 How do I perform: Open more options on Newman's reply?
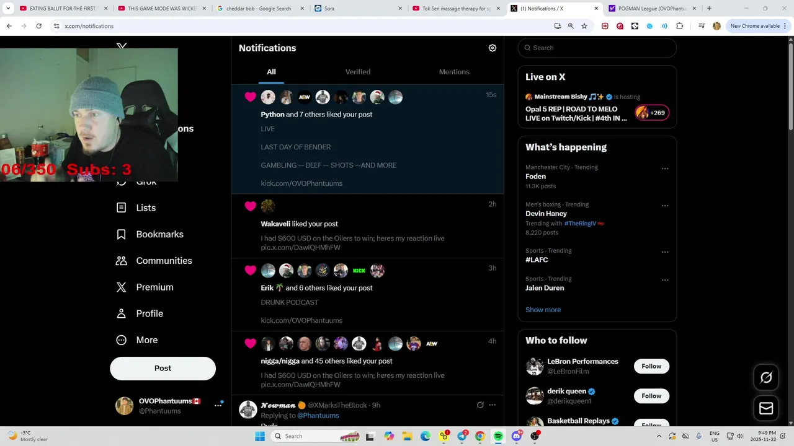[x=492, y=405]
